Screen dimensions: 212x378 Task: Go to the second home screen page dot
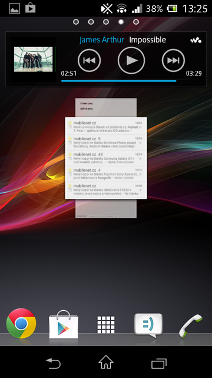pyautogui.click(x=91, y=22)
